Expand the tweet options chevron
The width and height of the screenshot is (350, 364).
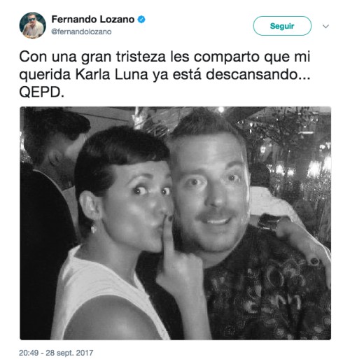tap(325, 26)
